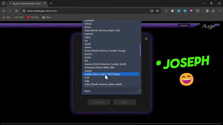Choose Johannes [Africa, Male, Old]

click(111, 67)
